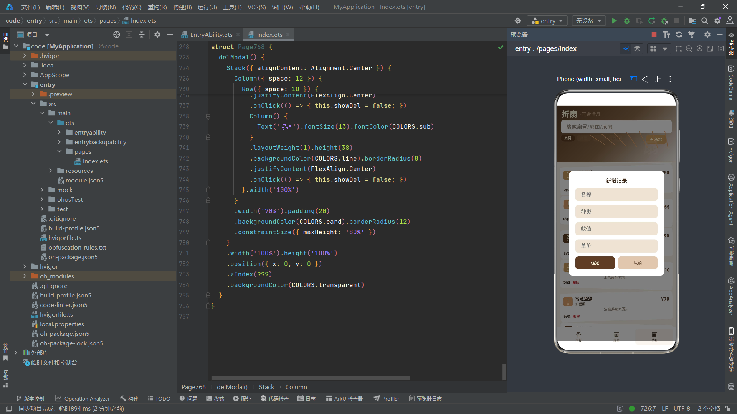Select Index.ets in the project tree
The image size is (737, 414).
point(95,161)
